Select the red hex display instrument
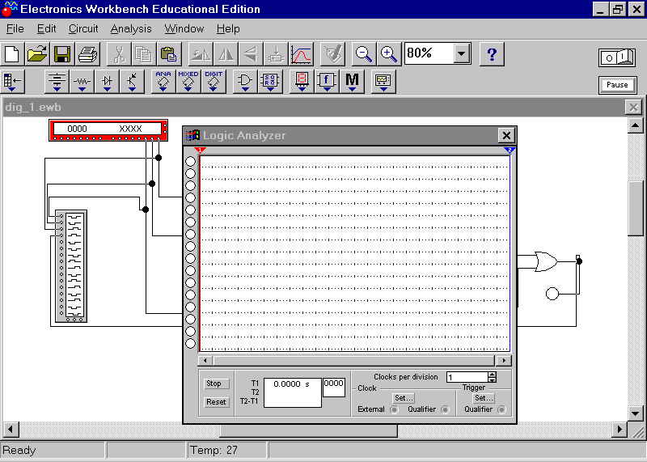This screenshot has height=462, width=647. [x=108, y=130]
